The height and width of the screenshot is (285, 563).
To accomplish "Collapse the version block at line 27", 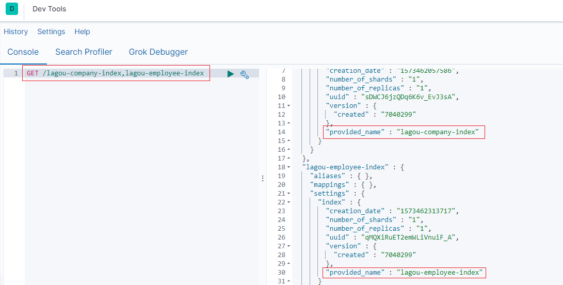I will (288, 246).
